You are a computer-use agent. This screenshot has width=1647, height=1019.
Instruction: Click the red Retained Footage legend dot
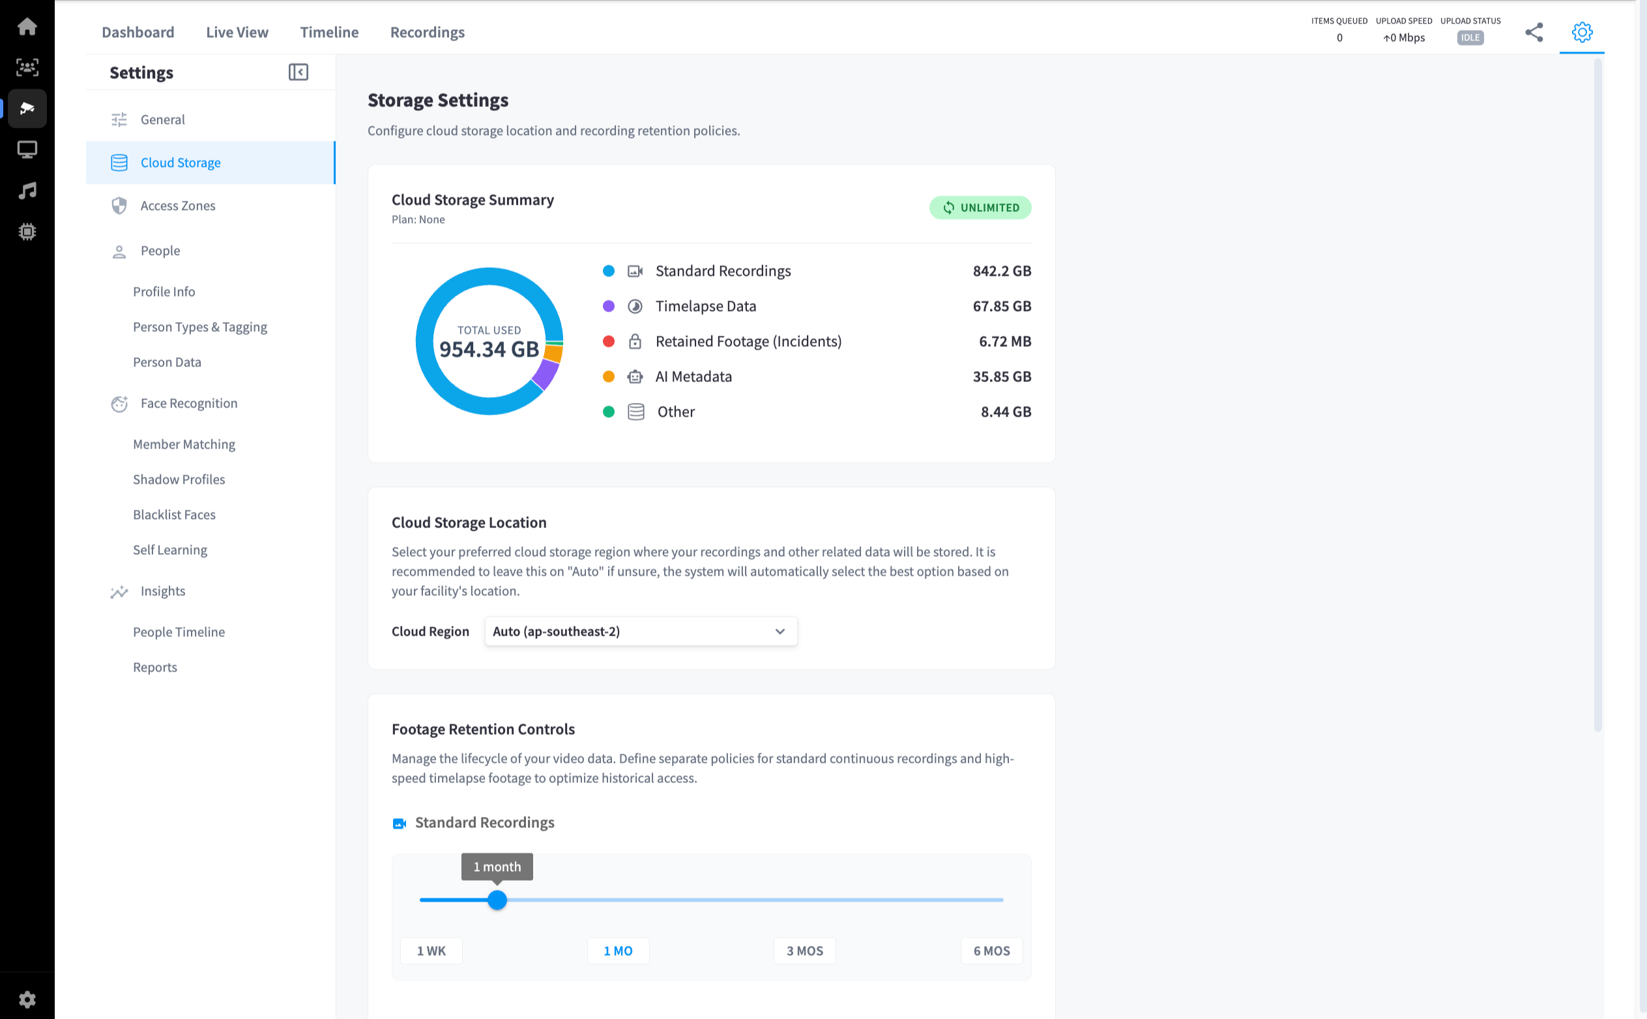coord(608,341)
